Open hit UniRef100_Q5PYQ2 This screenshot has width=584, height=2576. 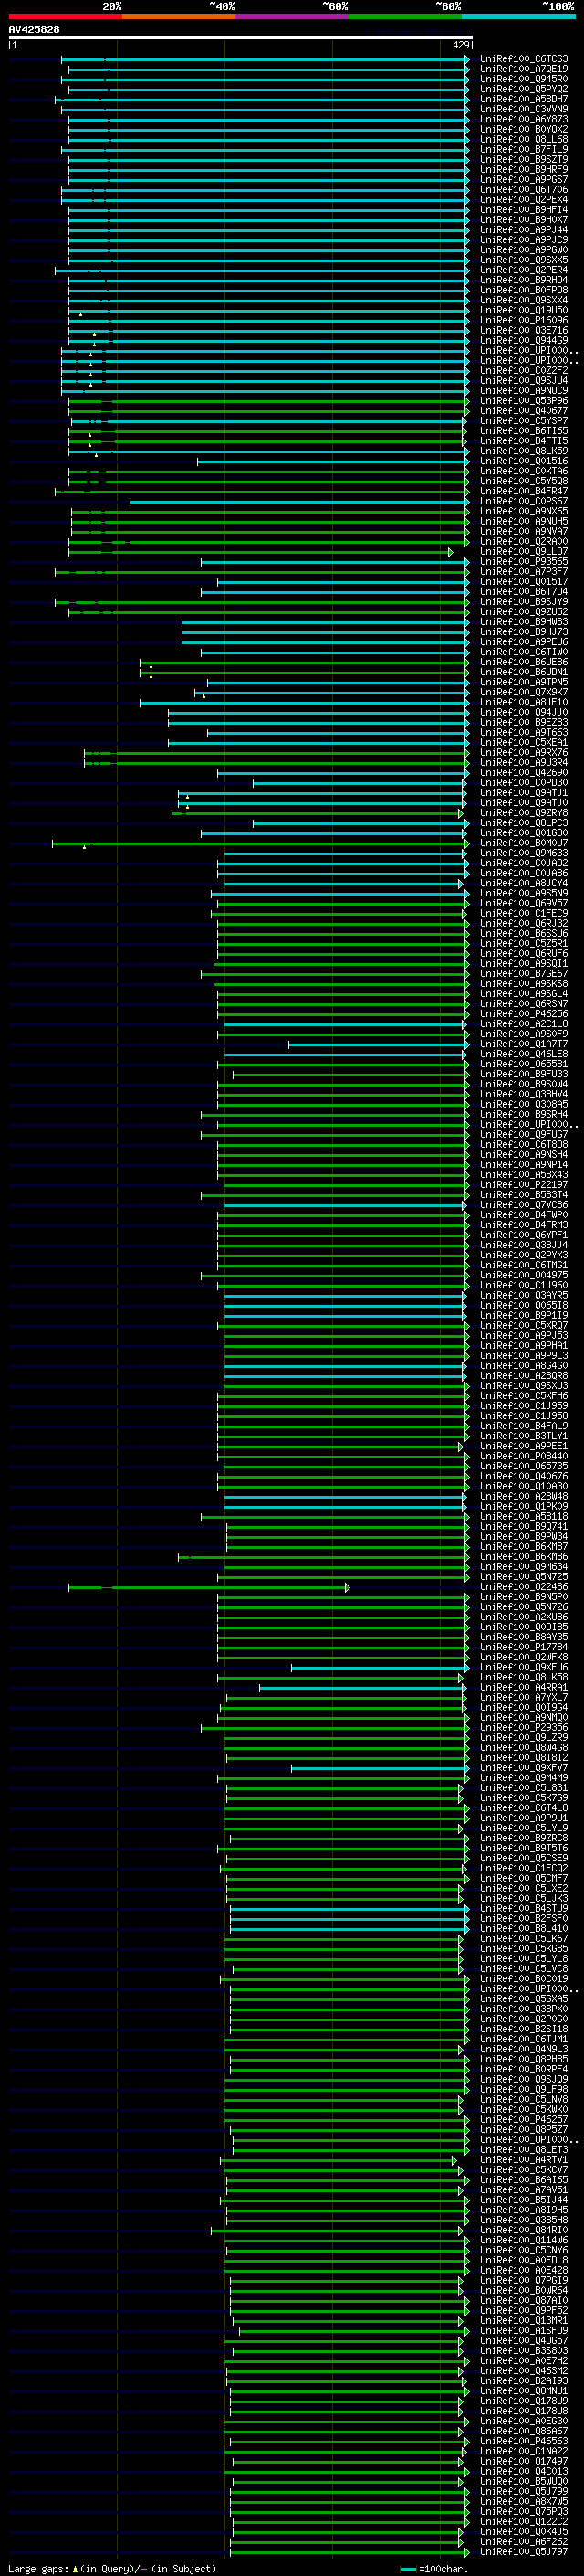click(x=523, y=89)
